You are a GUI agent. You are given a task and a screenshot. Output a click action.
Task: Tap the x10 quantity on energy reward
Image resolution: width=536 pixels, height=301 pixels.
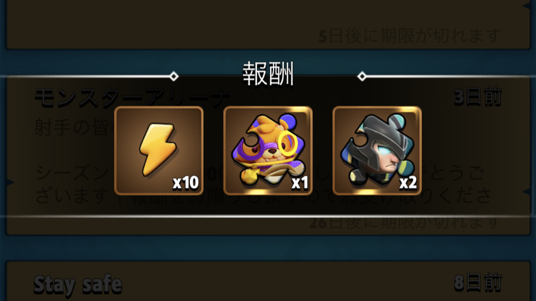point(185,183)
